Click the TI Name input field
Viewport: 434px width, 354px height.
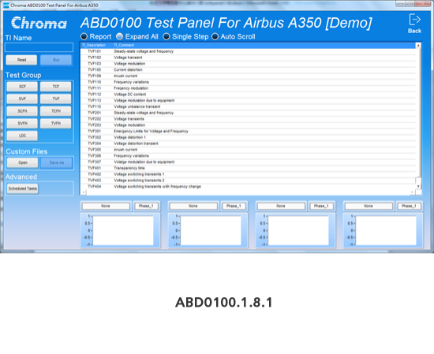[x=39, y=47]
